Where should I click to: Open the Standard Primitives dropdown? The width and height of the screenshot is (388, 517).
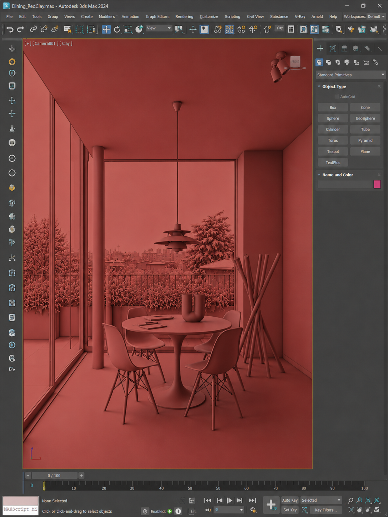click(350, 75)
